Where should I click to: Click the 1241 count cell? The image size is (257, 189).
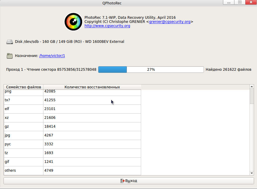(92, 162)
